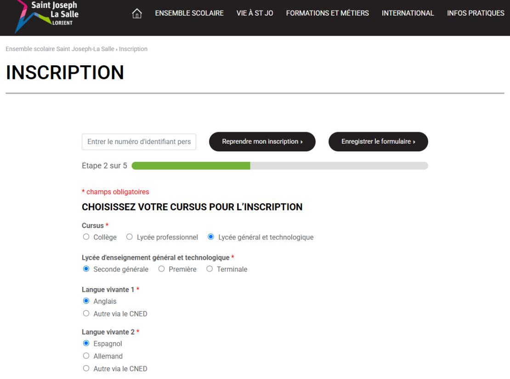Open FORMATIONS ET MÉTIERS menu
510x379 pixels.
pyautogui.click(x=327, y=13)
